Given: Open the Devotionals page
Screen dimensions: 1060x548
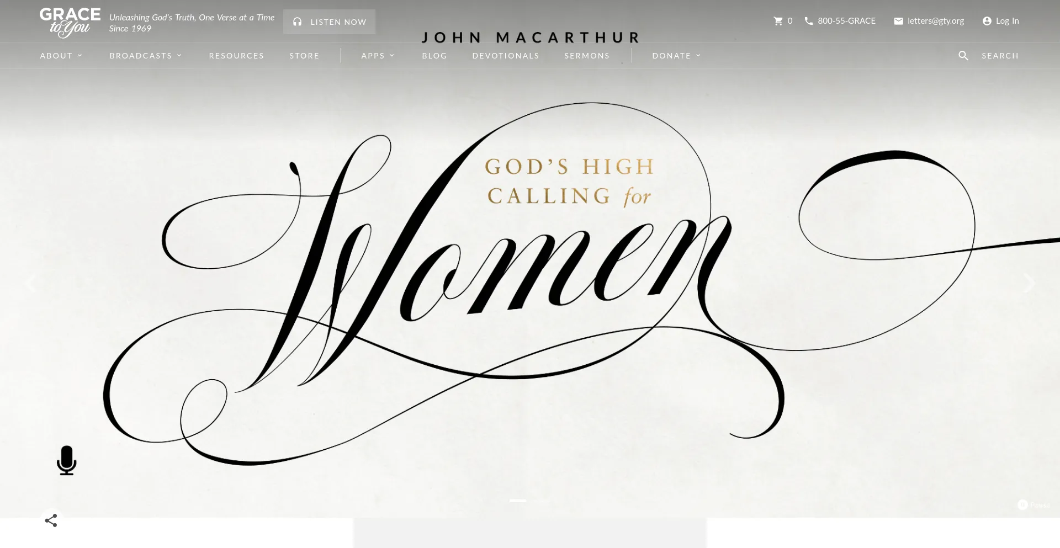Looking at the screenshot, I should 506,56.
